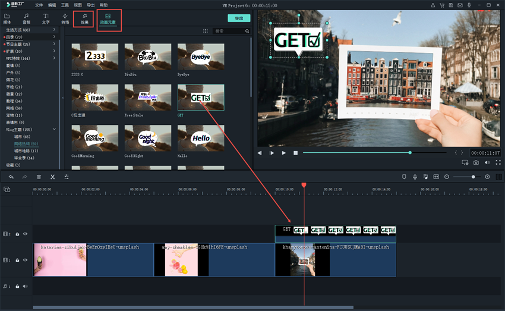Mute audio track 1 speaker icon
This screenshot has height=311, width=505.
pyautogui.click(x=25, y=286)
